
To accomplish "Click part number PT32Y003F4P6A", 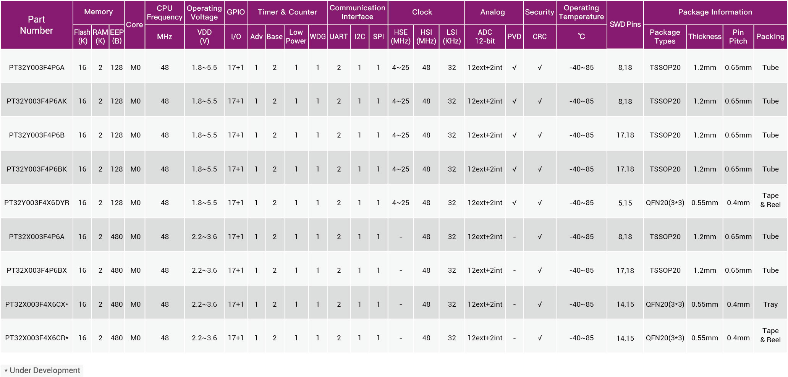I will click(37, 68).
